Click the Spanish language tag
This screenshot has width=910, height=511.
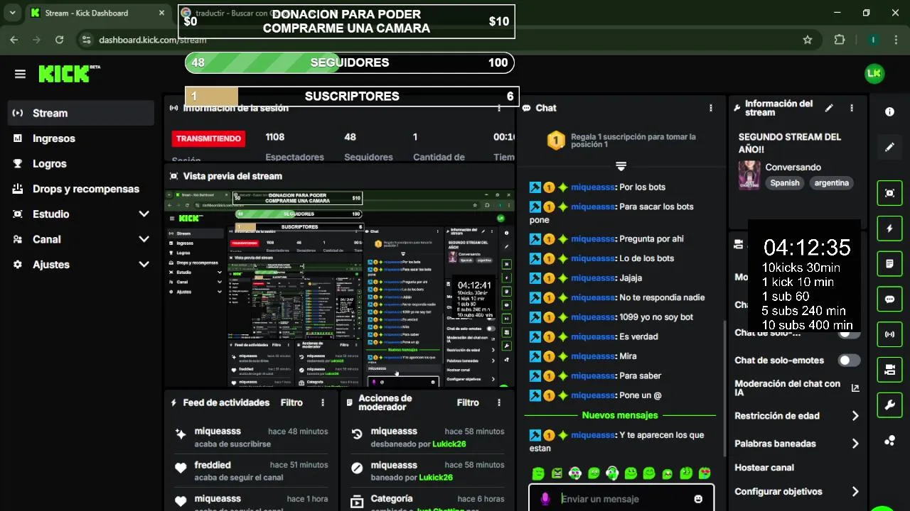point(785,183)
